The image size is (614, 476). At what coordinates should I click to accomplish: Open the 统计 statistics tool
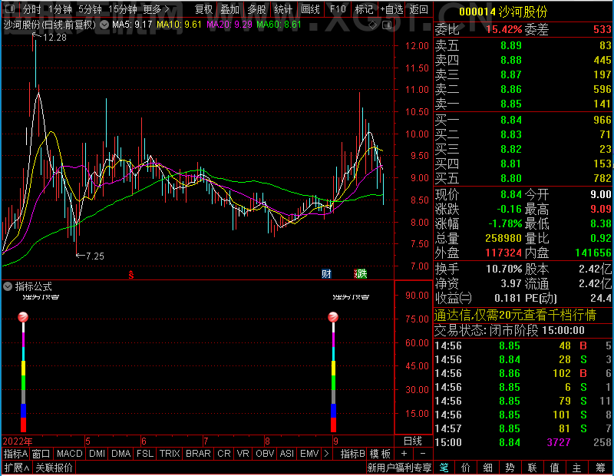(x=283, y=9)
